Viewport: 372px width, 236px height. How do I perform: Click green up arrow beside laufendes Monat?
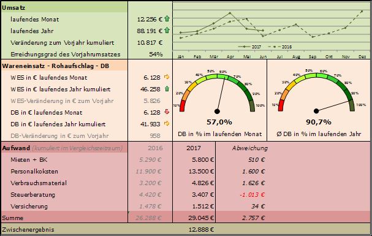click(167, 18)
